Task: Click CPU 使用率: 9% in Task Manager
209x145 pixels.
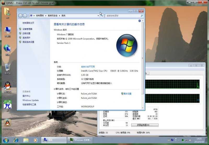Action: [x=123, y=133]
